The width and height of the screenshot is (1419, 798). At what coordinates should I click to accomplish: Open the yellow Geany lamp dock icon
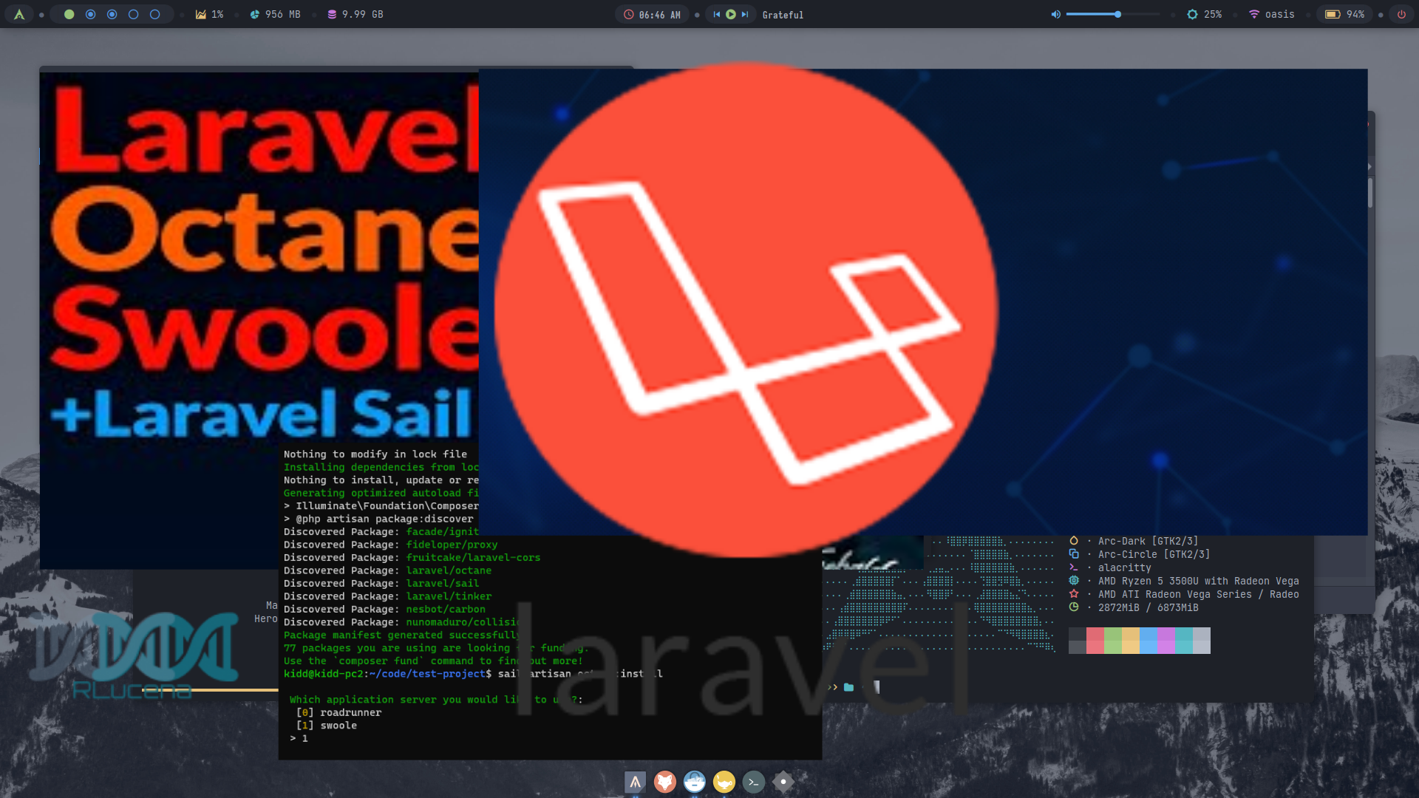tap(724, 782)
